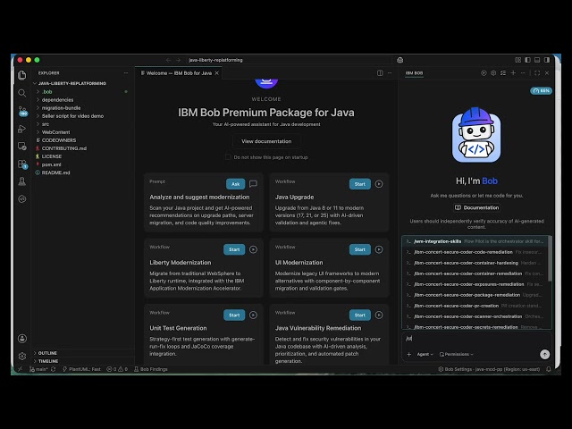Start the Liberty Modernization workflow
The height and width of the screenshot is (429, 572).
pyautogui.click(x=234, y=249)
